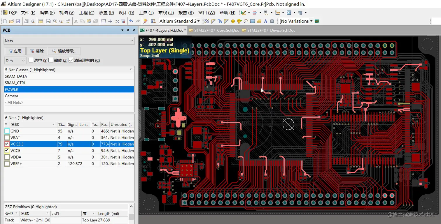Uncheck the 清除现有的 (C) checkbox
This screenshot has width=441, height=224.
coord(71,60)
